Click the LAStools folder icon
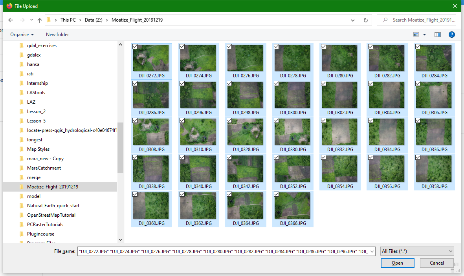Viewport: 464px width, 276px height. (21, 93)
